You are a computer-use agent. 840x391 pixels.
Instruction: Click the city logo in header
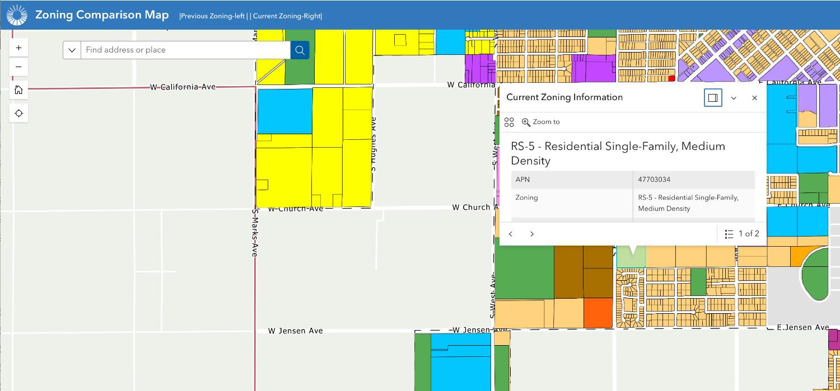click(x=16, y=15)
